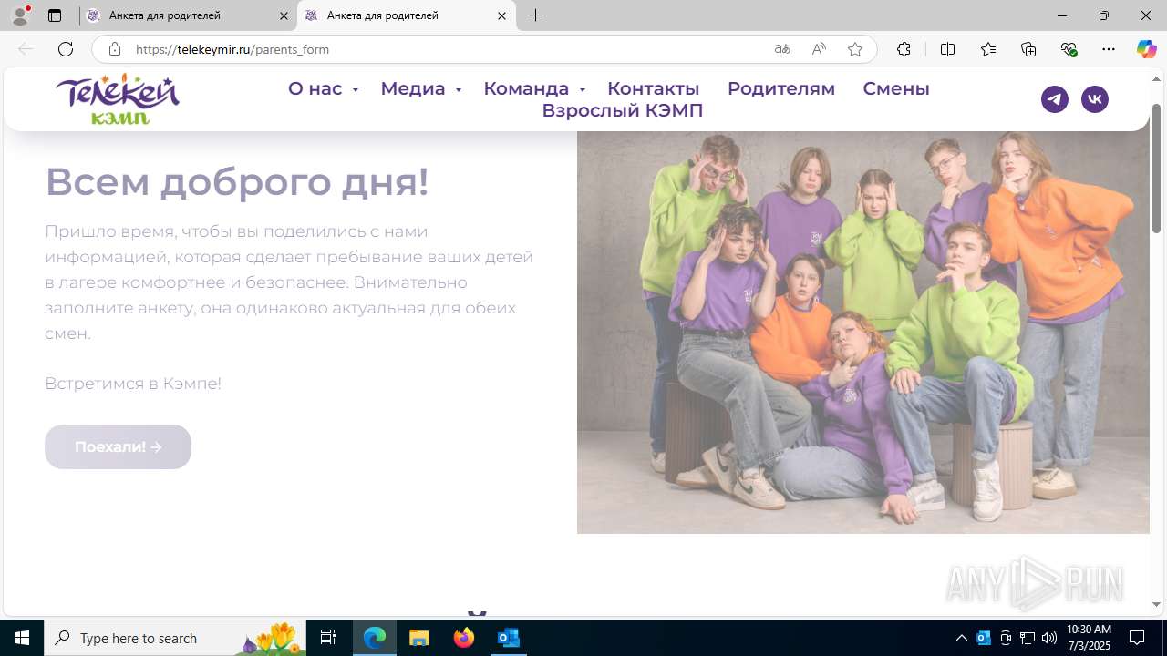Open Settings and more ellipsis menu
The image size is (1167, 656).
pos(1109,49)
